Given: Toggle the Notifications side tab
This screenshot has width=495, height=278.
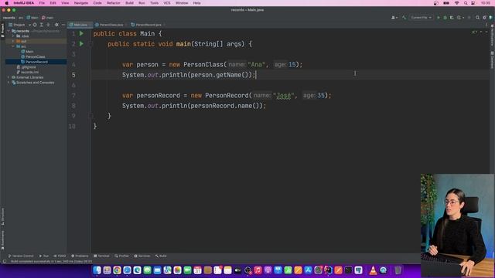Looking at the screenshot, I should click(492, 36).
